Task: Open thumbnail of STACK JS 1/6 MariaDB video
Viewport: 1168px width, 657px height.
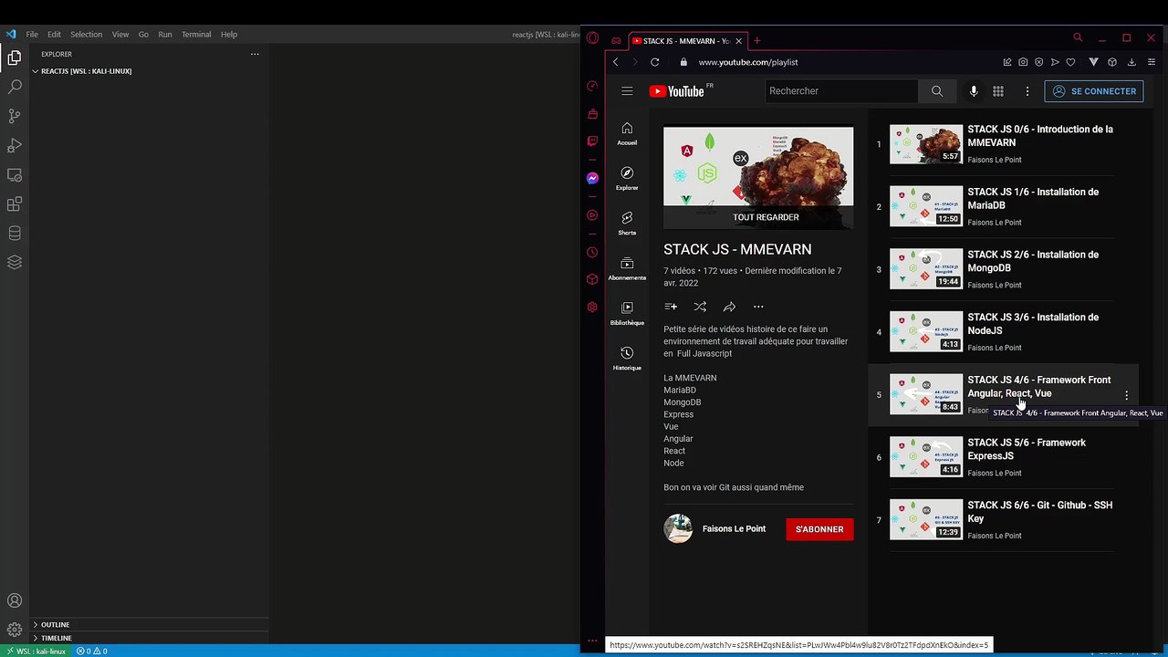Action: point(926,206)
